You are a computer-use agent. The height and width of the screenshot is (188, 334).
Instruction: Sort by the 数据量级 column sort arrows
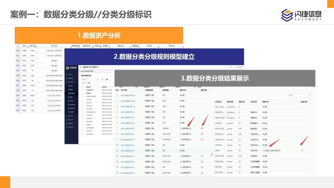tap(171, 90)
